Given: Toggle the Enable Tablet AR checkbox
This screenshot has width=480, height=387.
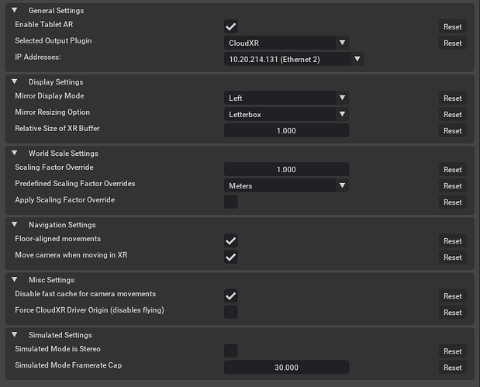Looking at the screenshot, I should (231, 26).
